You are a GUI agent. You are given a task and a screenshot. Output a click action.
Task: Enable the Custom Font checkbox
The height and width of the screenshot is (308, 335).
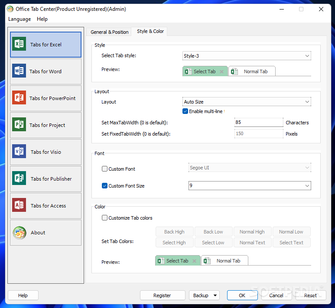click(x=104, y=169)
